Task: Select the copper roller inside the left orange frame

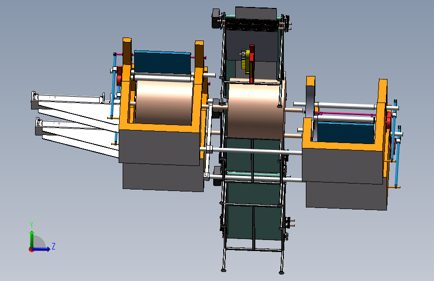Action: 164,102
